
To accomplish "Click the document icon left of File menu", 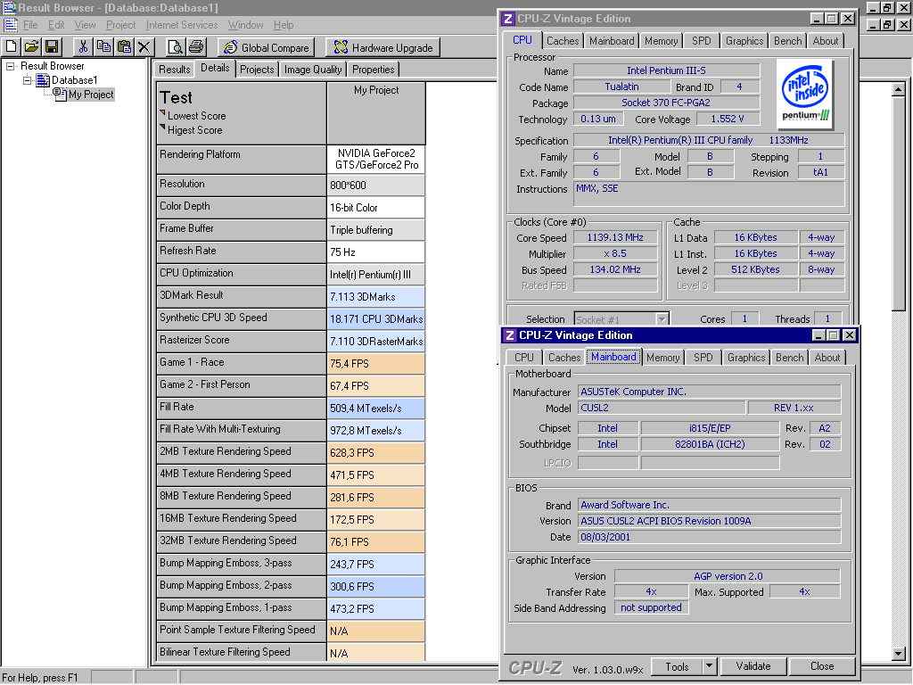I will [11, 25].
